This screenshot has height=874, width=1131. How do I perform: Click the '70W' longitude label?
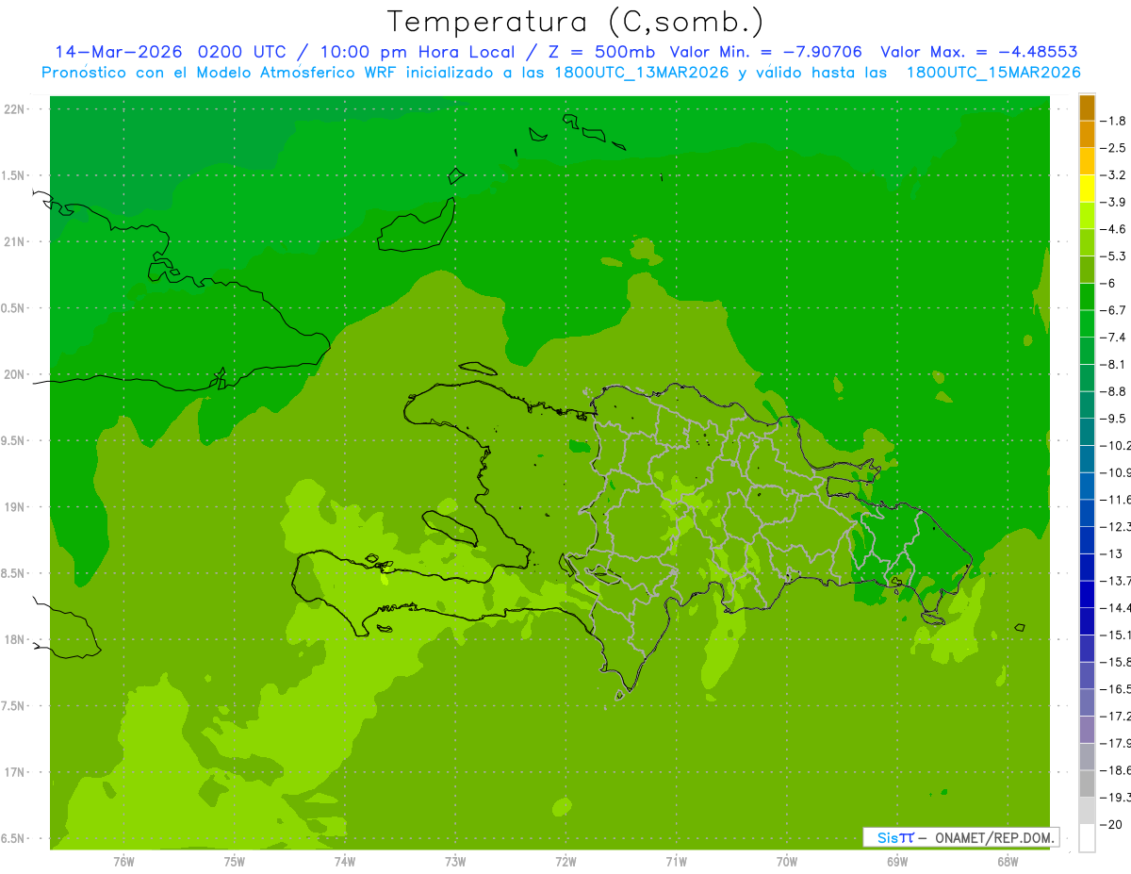(786, 861)
